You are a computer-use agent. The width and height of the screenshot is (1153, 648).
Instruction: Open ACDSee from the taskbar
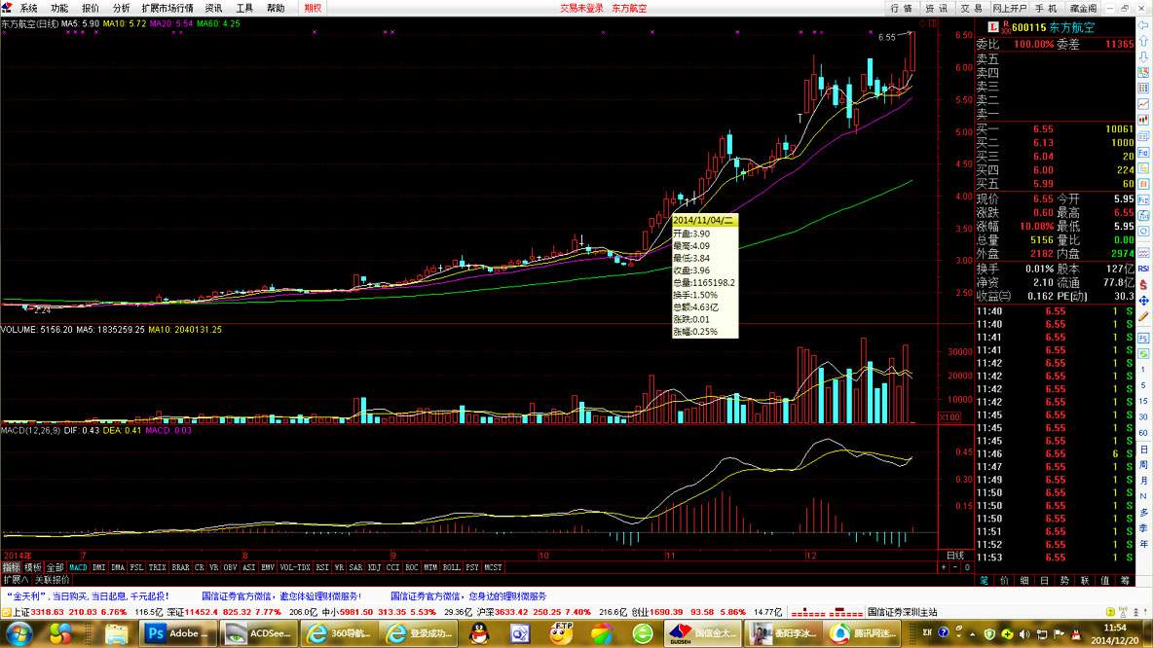tap(258, 633)
